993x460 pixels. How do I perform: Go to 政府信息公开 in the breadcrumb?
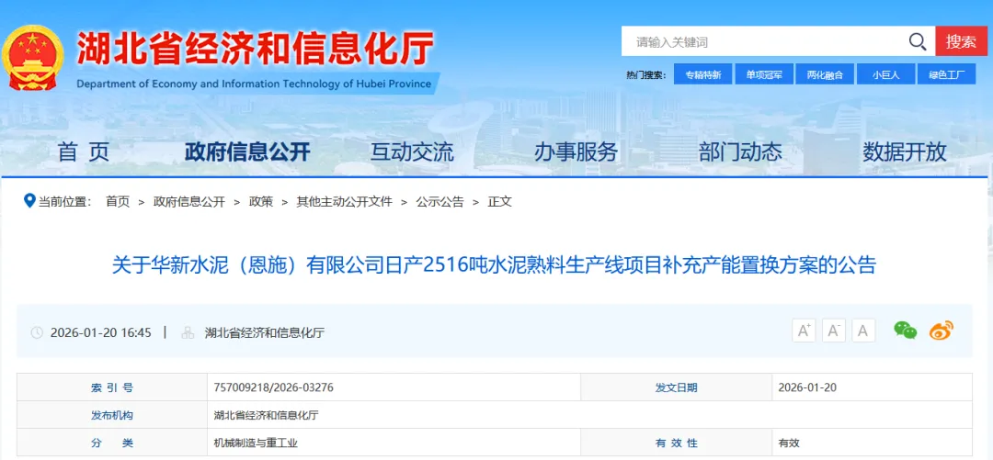click(x=189, y=202)
